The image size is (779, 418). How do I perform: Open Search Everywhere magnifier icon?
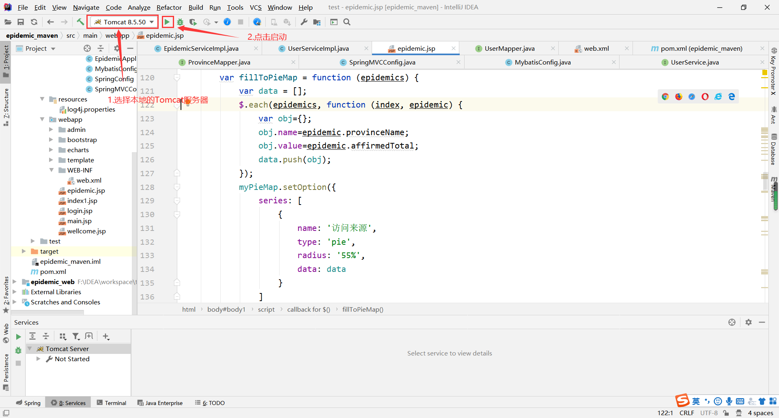347,22
